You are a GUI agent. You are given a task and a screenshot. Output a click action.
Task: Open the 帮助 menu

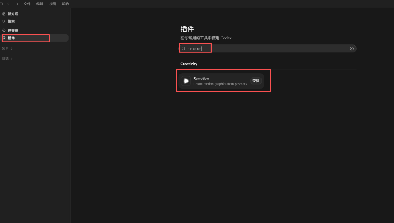[x=65, y=4]
